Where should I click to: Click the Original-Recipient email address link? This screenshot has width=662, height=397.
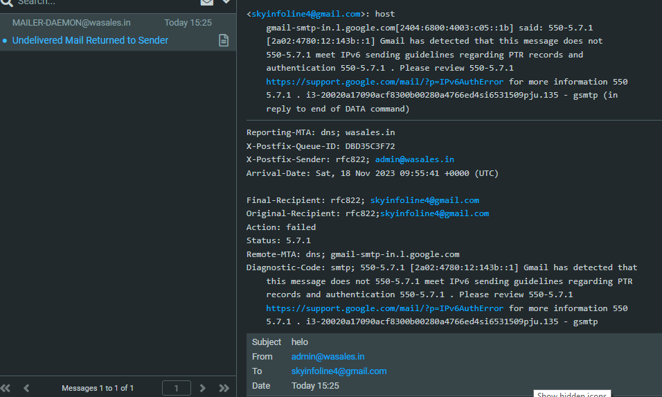click(x=434, y=213)
